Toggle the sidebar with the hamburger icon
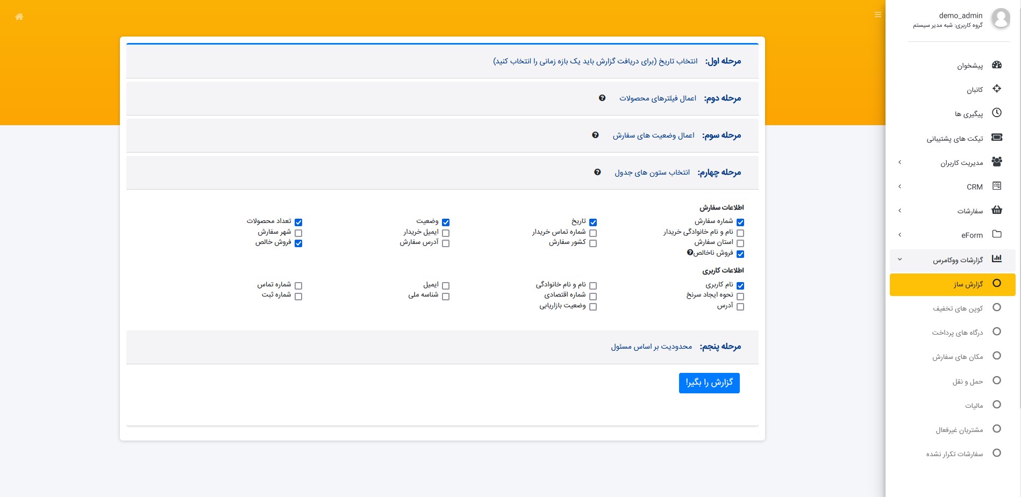 [877, 15]
